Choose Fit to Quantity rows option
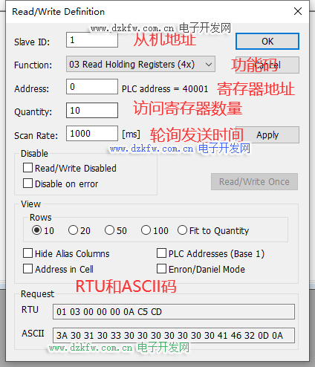 point(182,230)
